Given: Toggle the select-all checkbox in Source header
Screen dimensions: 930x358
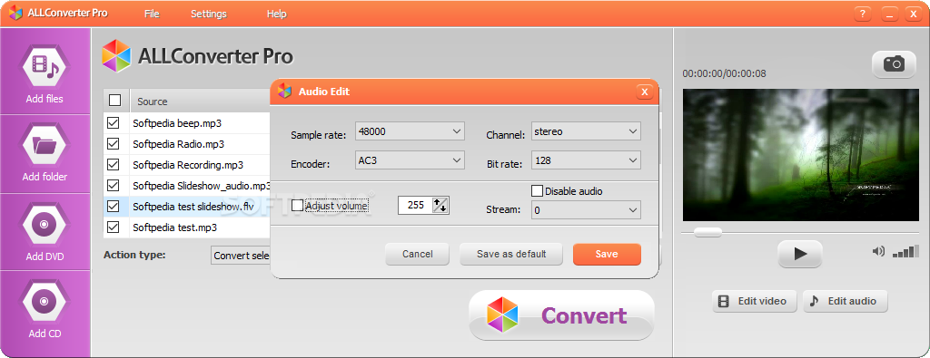Looking at the screenshot, I should (x=115, y=101).
